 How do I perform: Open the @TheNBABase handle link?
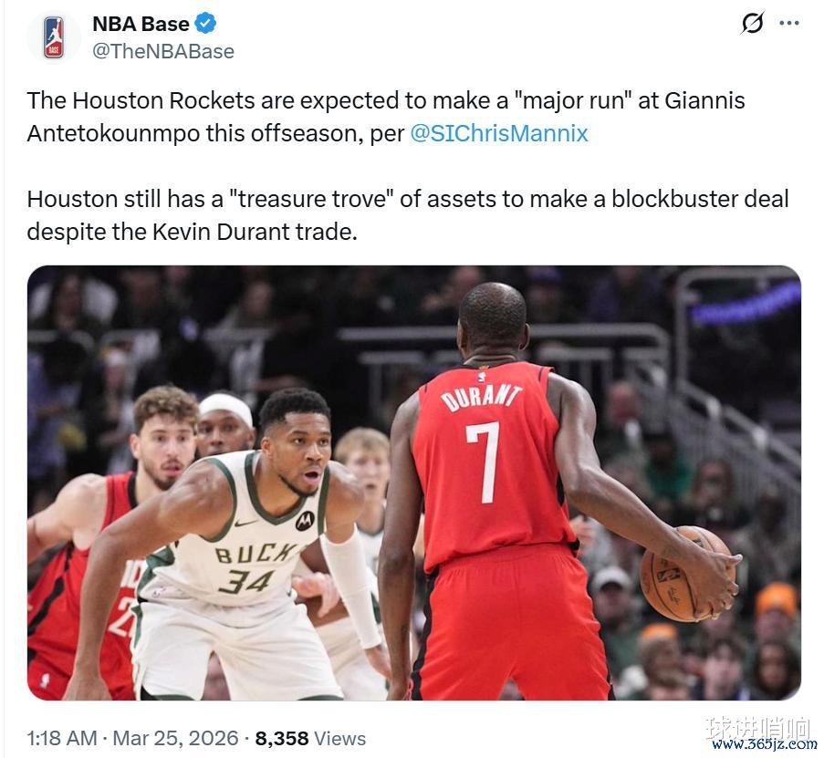click(x=163, y=51)
